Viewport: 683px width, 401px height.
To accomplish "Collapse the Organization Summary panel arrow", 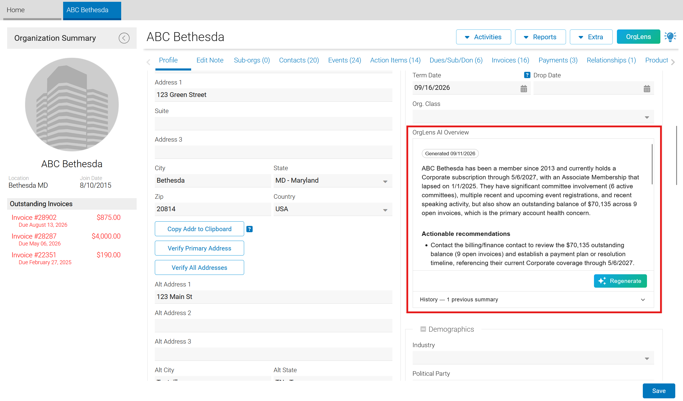I will point(124,38).
